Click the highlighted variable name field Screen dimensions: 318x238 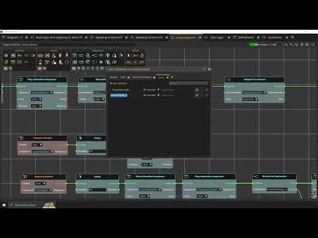point(119,95)
